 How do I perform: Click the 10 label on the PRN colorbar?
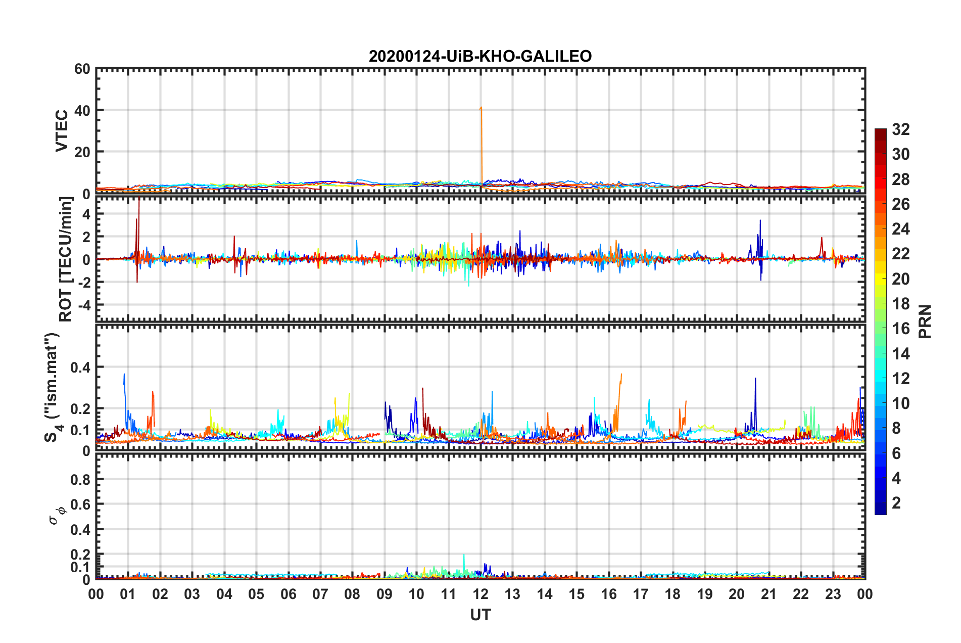901,403
